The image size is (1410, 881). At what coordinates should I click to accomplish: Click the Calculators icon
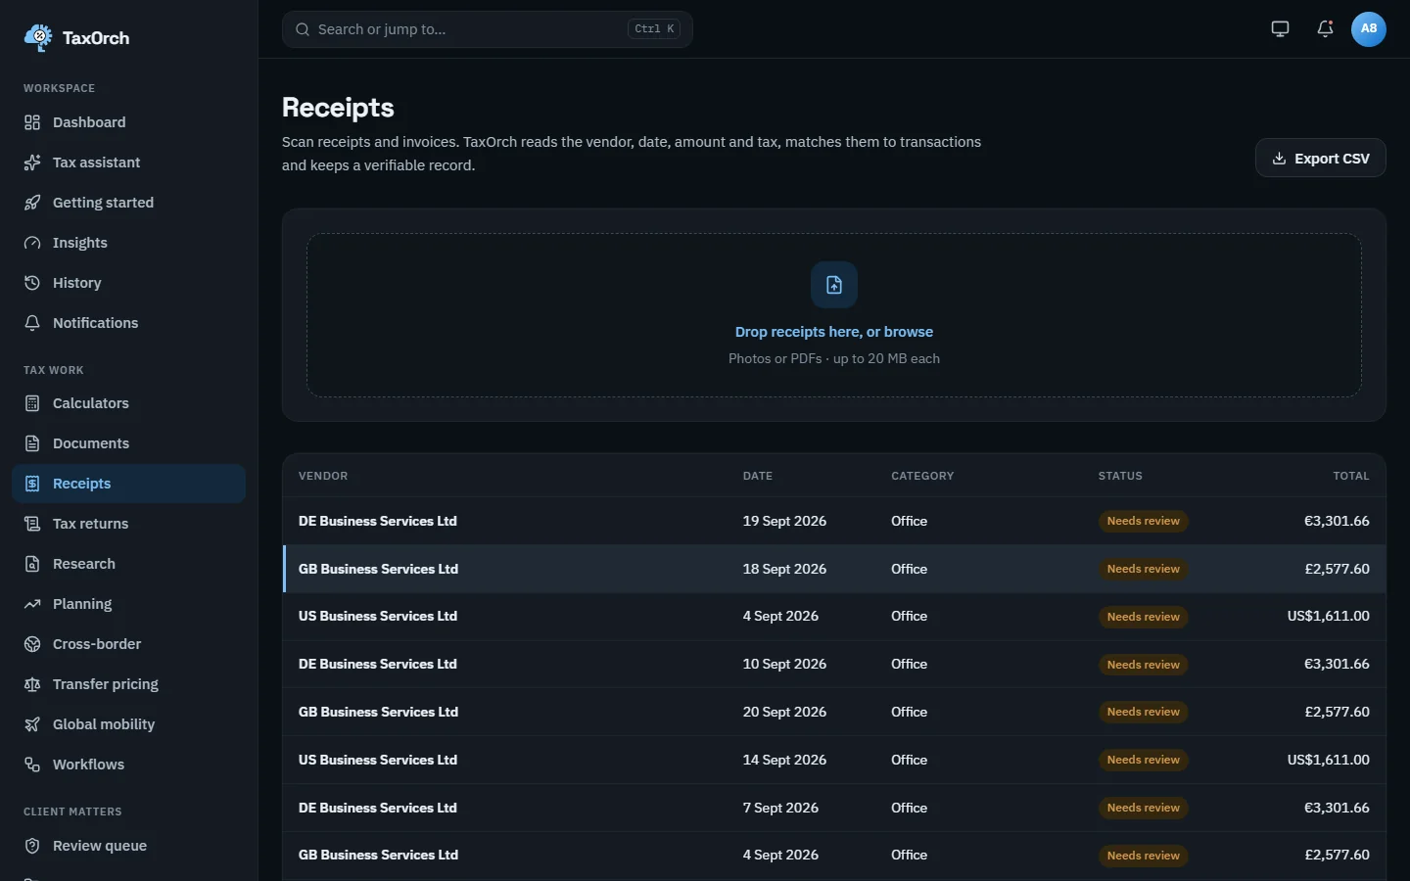point(32,403)
